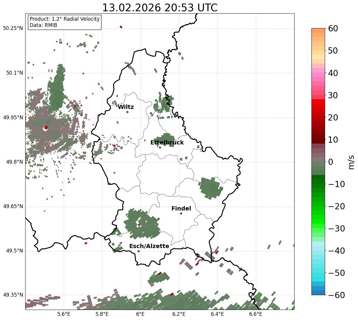Image resolution: width=358 pixels, height=320 pixels.
Task: Click the colorbar value 60
Action: [x=333, y=28]
